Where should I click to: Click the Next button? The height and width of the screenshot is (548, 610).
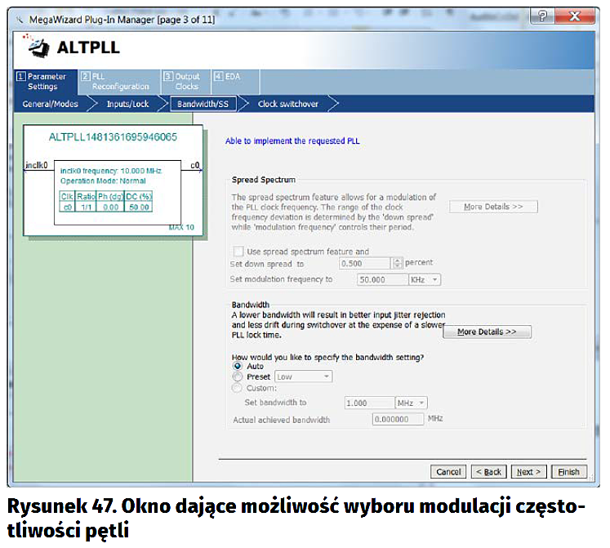click(x=528, y=472)
